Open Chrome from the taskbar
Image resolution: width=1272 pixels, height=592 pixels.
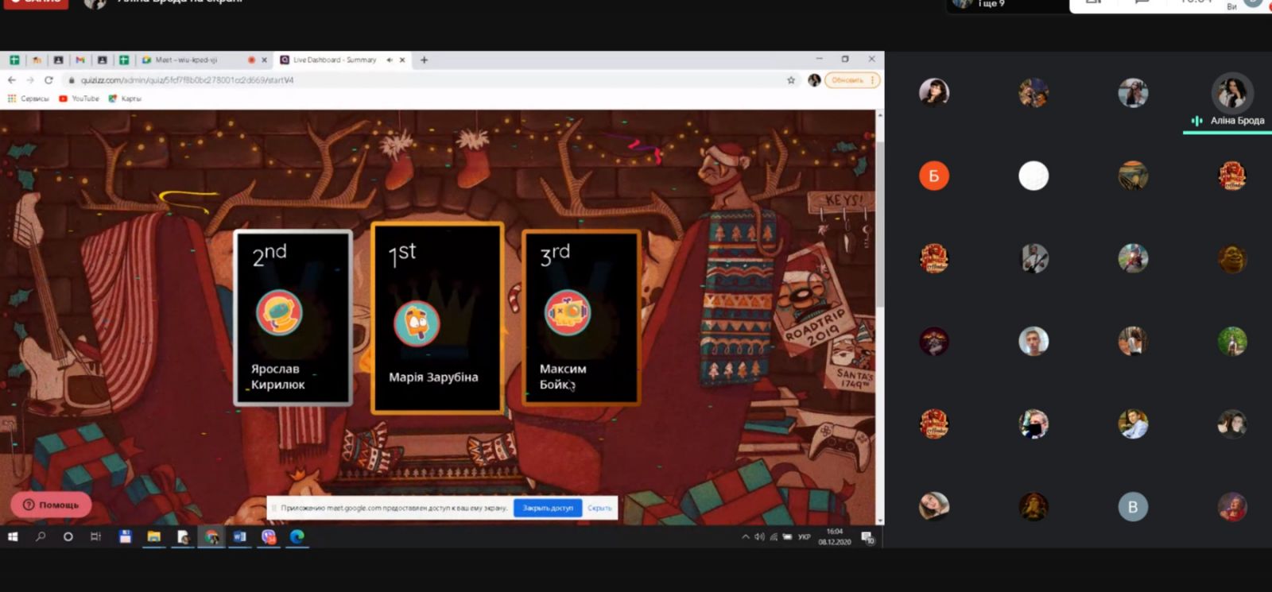point(211,537)
